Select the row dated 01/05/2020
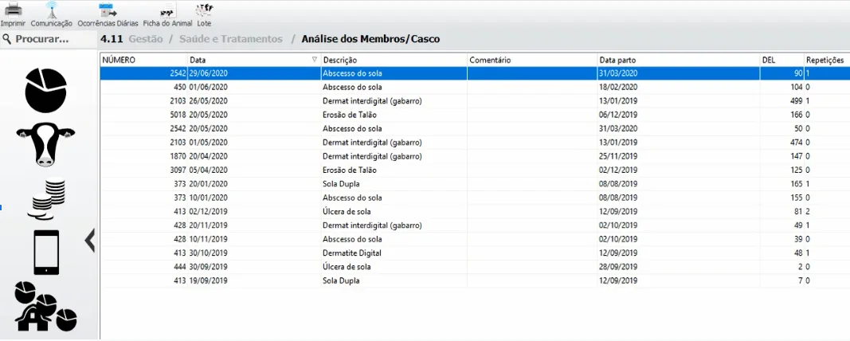Screen dimensions: 850x341 (x=475, y=143)
